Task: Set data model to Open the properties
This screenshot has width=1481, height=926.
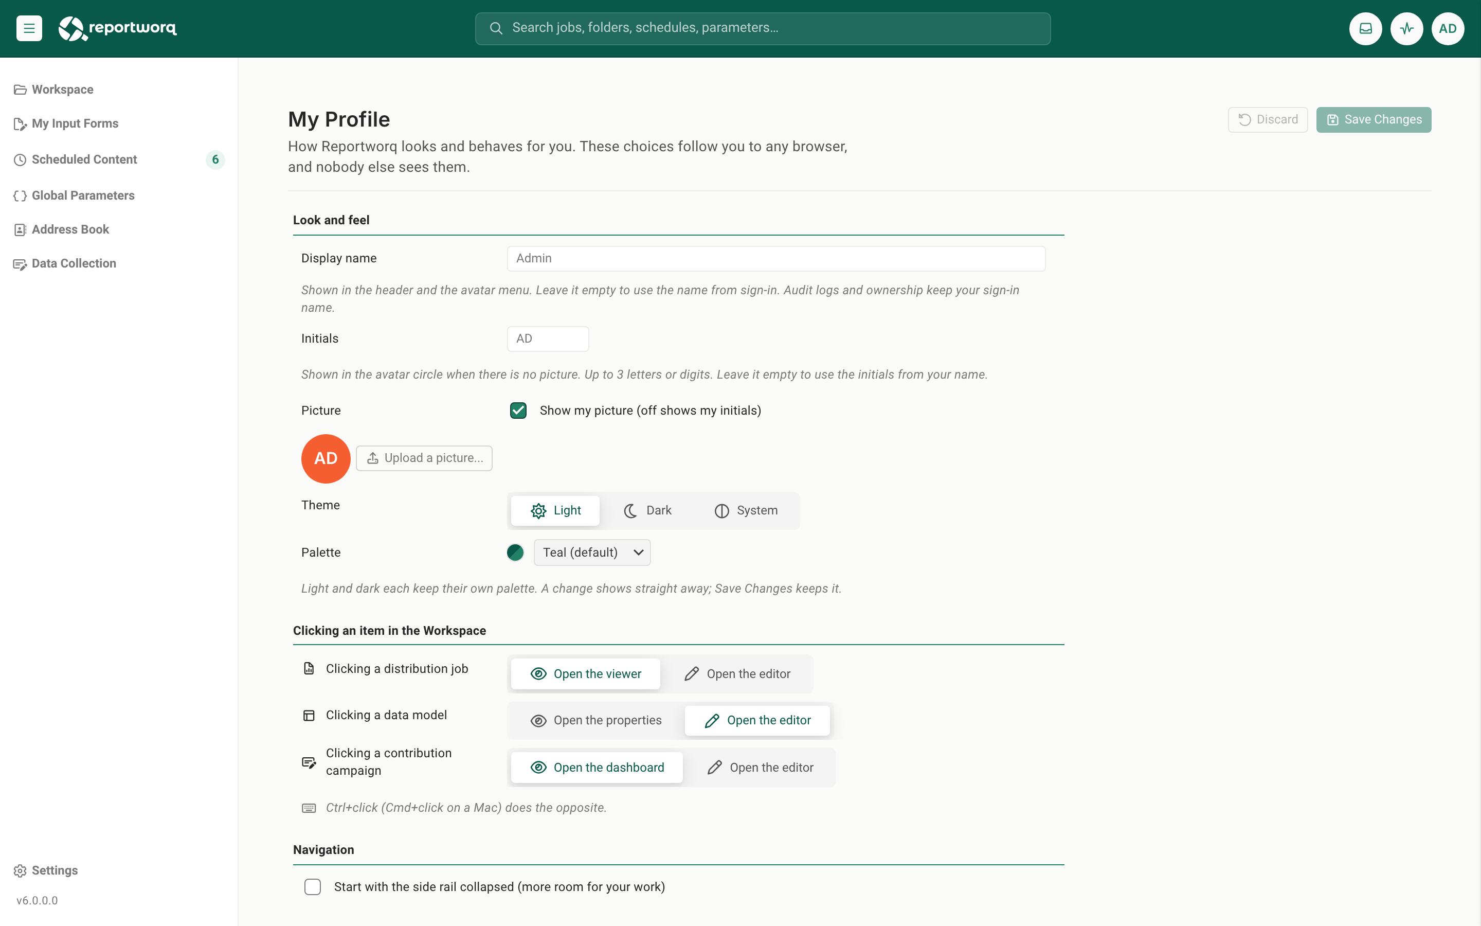Action: coord(596,720)
